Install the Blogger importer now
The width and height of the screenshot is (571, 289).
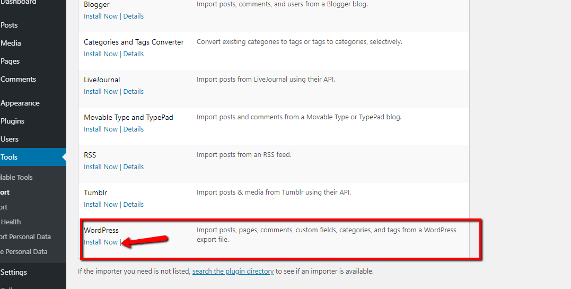tap(101, 16)
